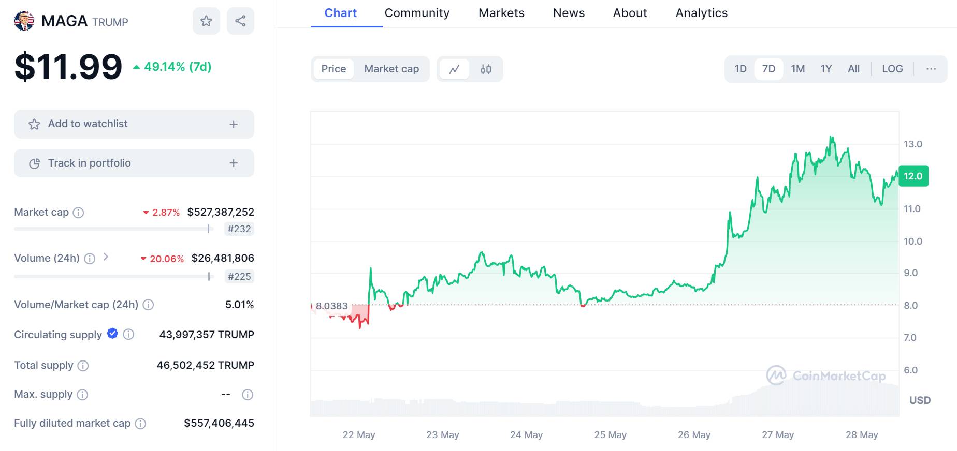
Task: Click the $557,406,445 diluted cap value
Action: tap(219, 423)
